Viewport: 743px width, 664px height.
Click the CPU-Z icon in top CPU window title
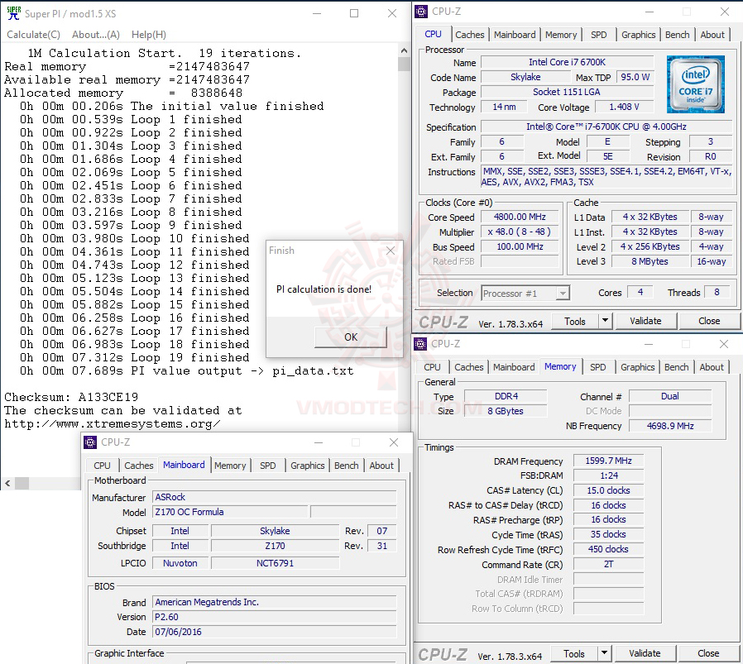(421, 12)
